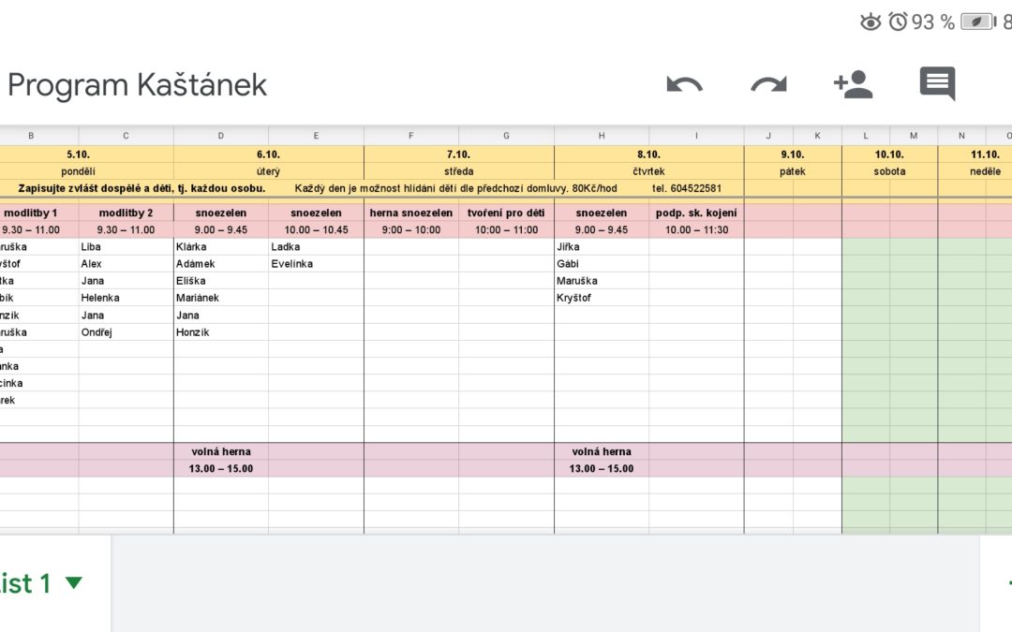Expand the List 1 sheet dropdown arrow
1012x632 pixels.
pyautogui.click(x=74, y=582)
